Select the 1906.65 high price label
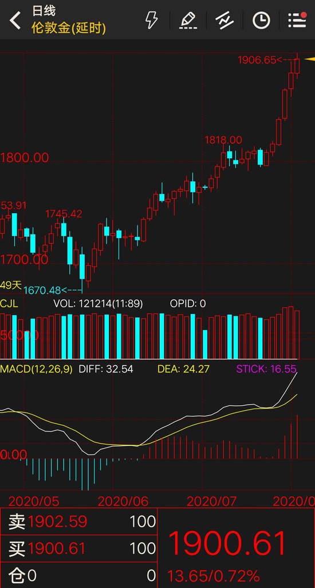315x588 pixels. point(257,60)
